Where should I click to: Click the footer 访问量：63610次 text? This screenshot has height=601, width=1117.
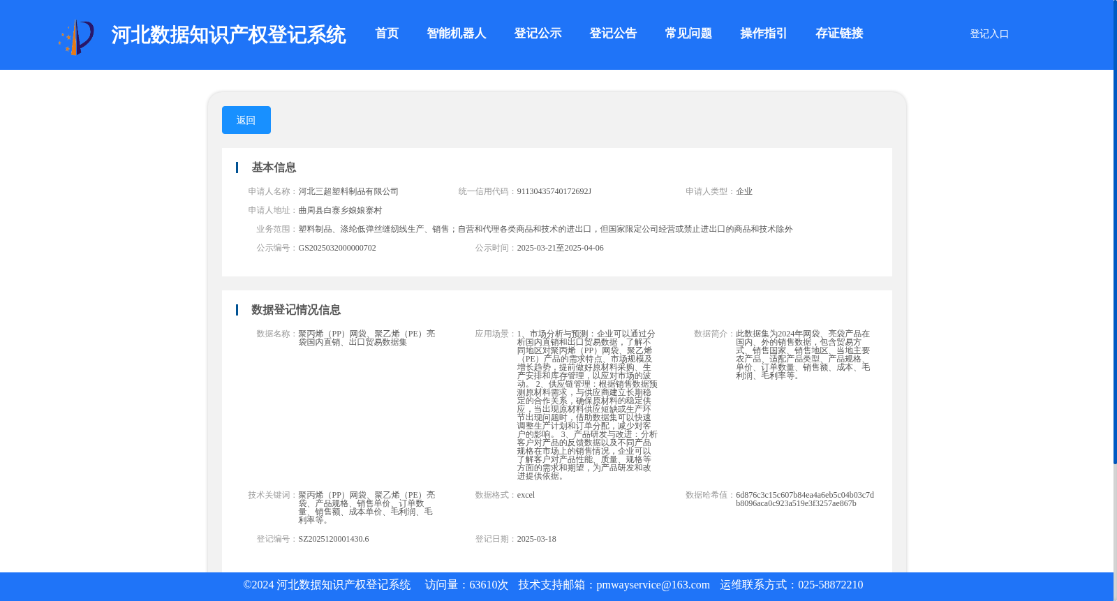coord(466,585)
